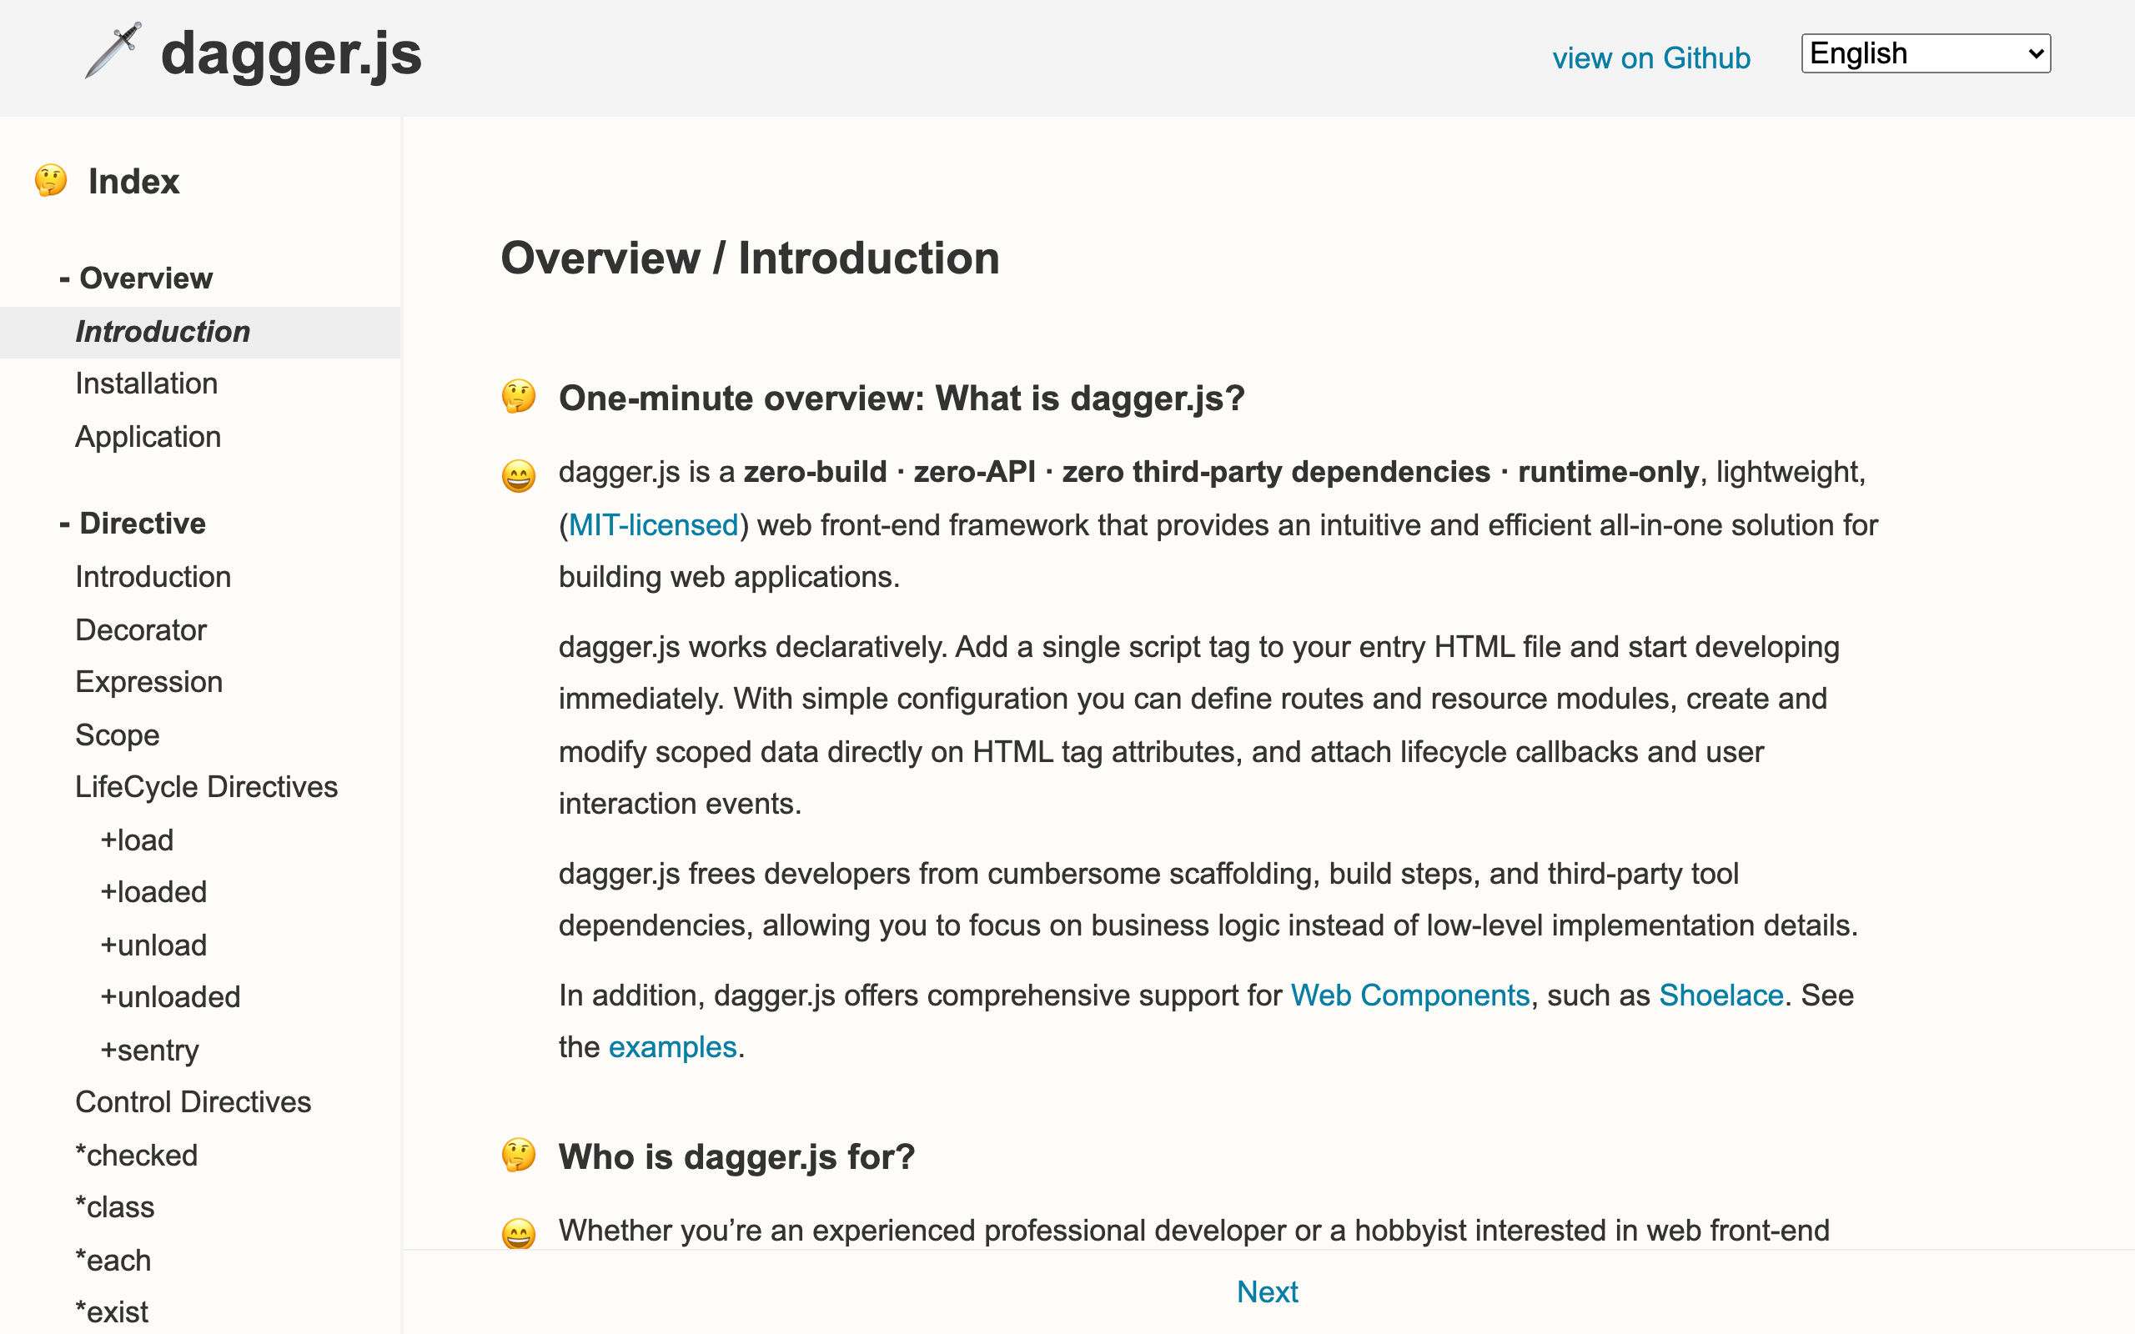Click the grinning emoji near the Whether paragraph
The image size is (2135, 1334).
(x=519, y=1232)
